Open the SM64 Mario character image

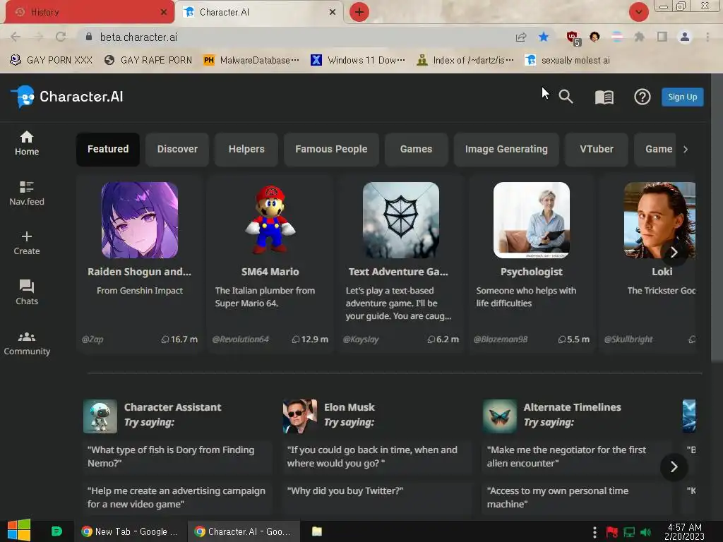tap(270, 220)
